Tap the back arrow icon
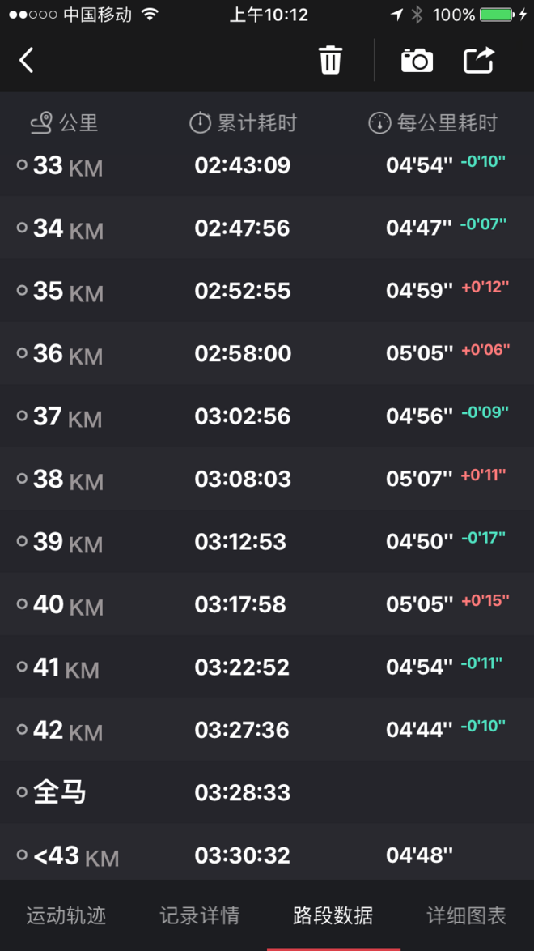 pos(27,60)
